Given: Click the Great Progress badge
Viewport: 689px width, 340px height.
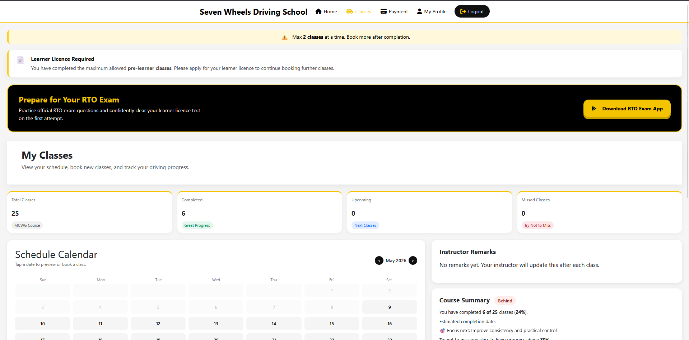Looking at the screenshot, I should pyautogui.click(x=197, y=225).
